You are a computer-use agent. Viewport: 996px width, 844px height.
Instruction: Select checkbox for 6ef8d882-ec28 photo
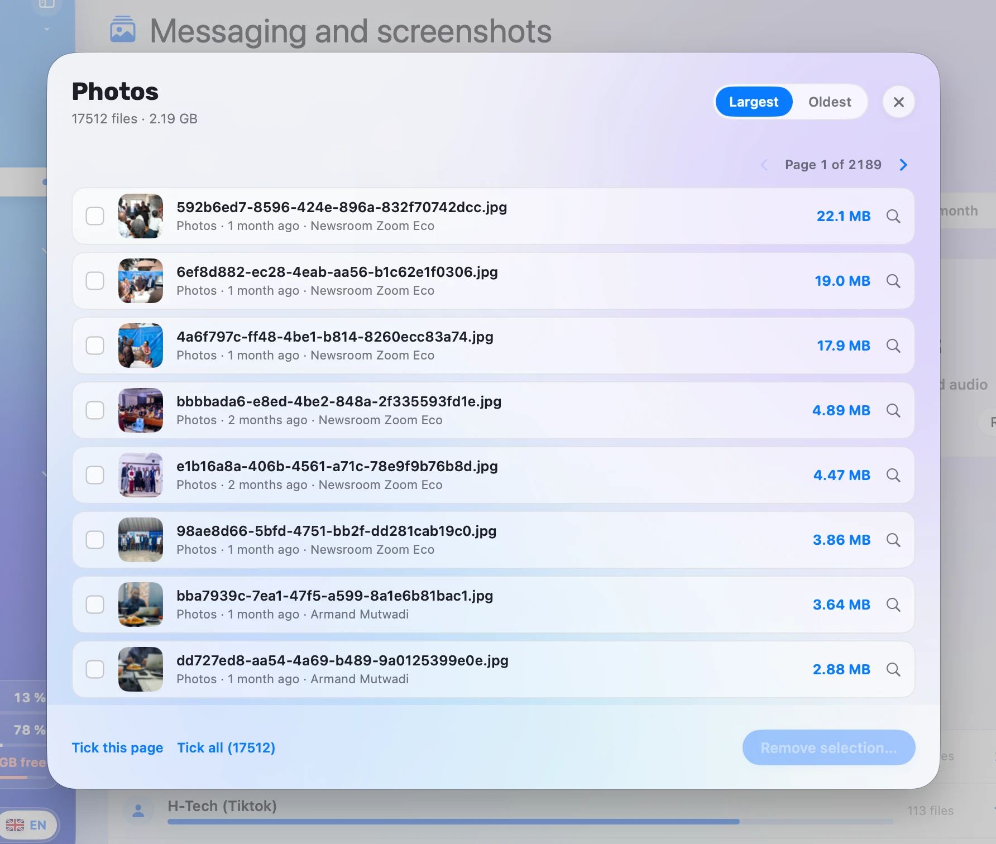[x=95, y=281]
